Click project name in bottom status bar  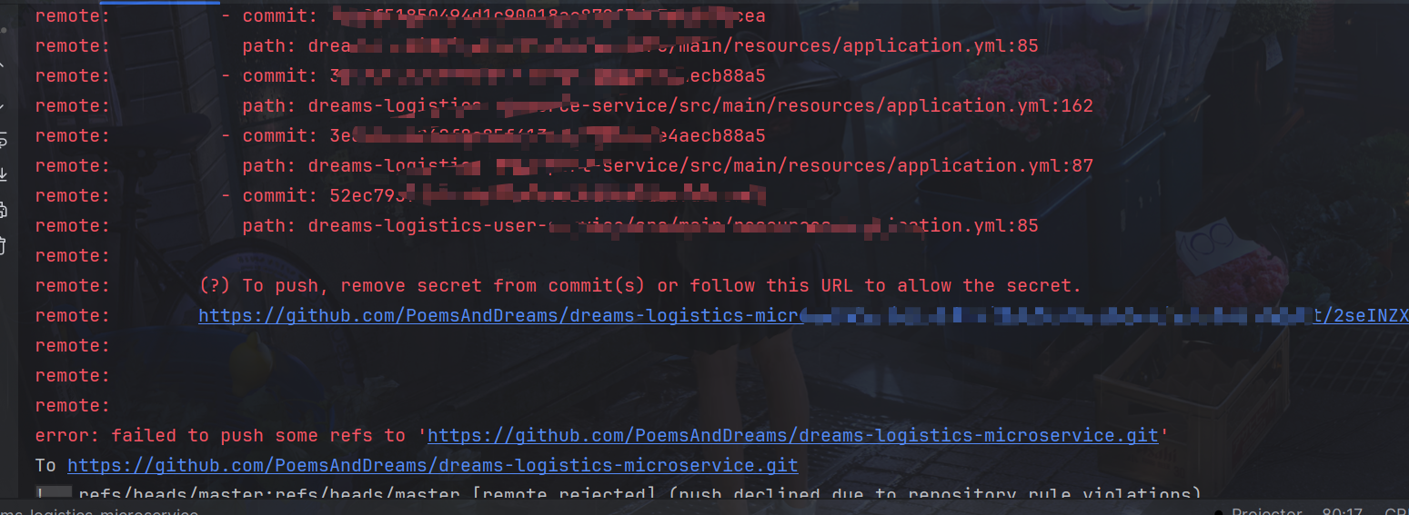click(100, 511)
